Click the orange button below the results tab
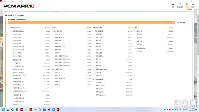Image resolution: width=199 pixels, height=112 pixels. [190, 9]
